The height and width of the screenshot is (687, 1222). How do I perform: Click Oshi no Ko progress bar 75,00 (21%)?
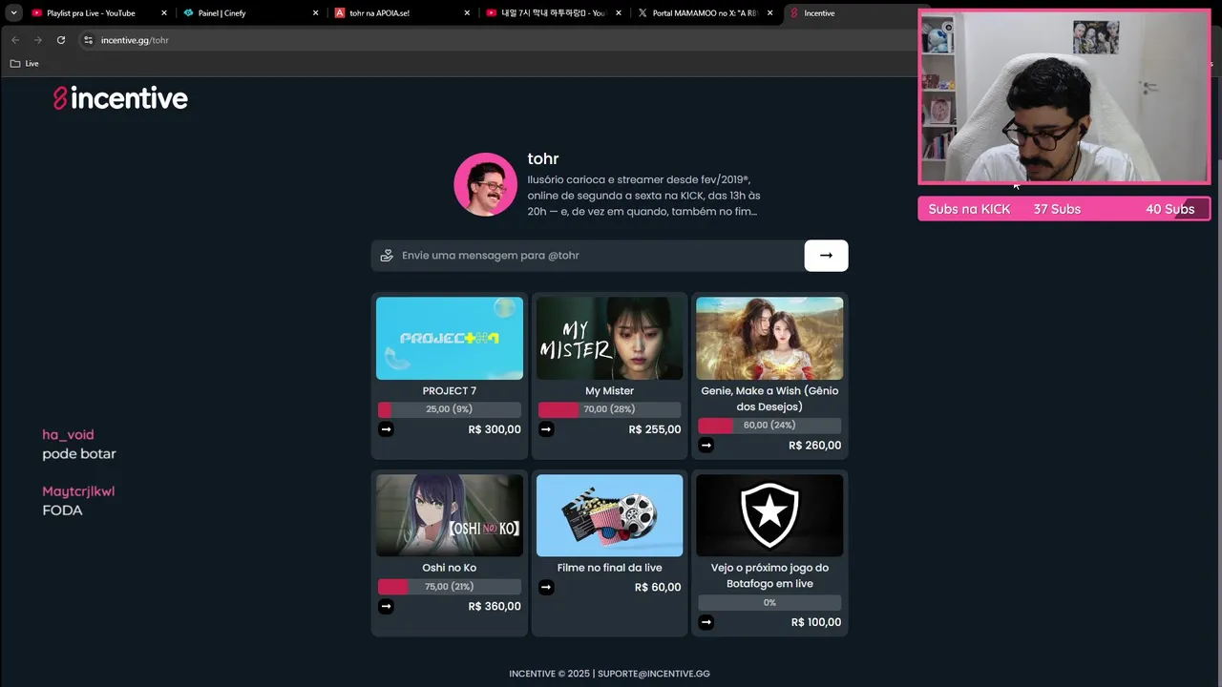point(450,587)
